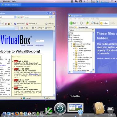Expand the Google folder in tree
The width and height of the screenshot is (117, 117).
click(x=74, y=53)
